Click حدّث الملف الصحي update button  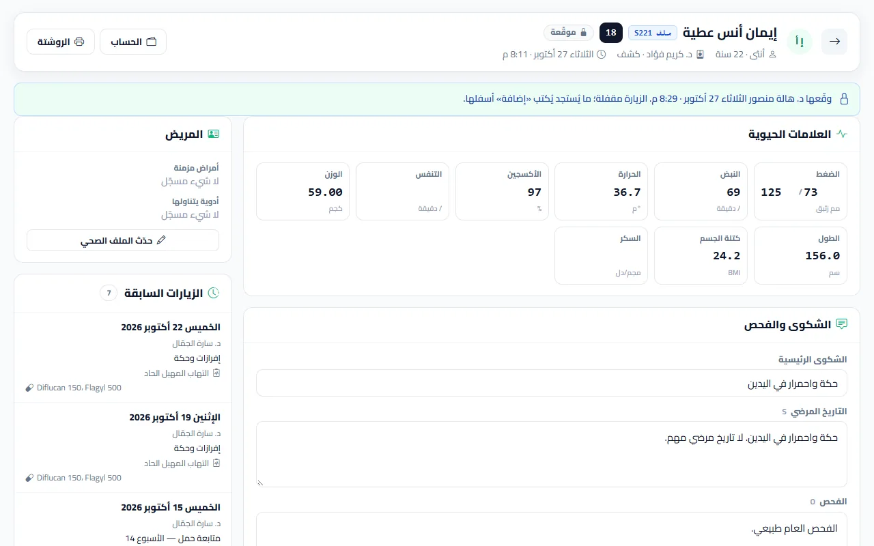(x=123, y=240)
